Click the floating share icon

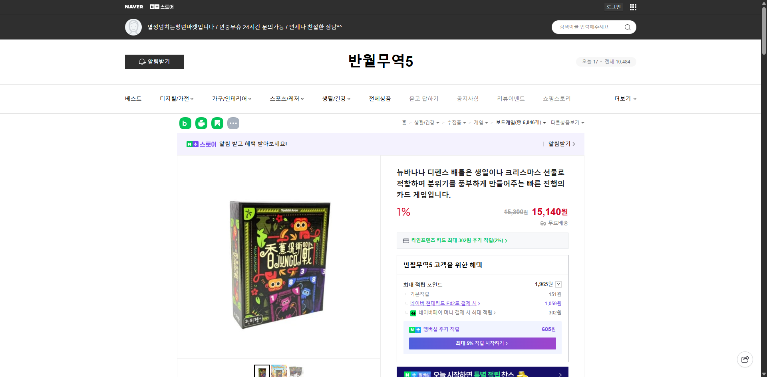click(745, 359)
